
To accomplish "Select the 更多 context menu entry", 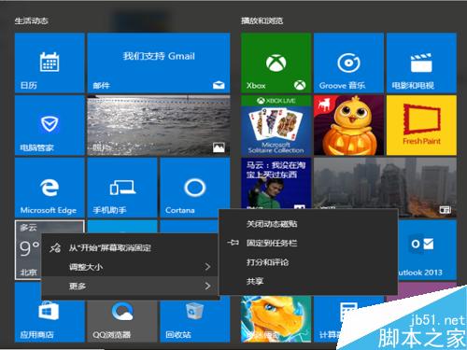I will 130,286.
